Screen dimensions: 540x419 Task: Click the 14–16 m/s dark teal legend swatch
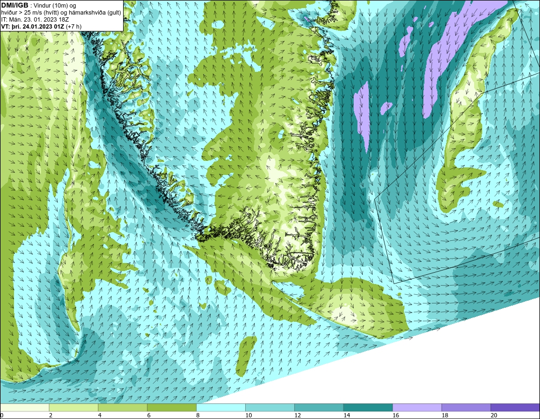point(368,408)
